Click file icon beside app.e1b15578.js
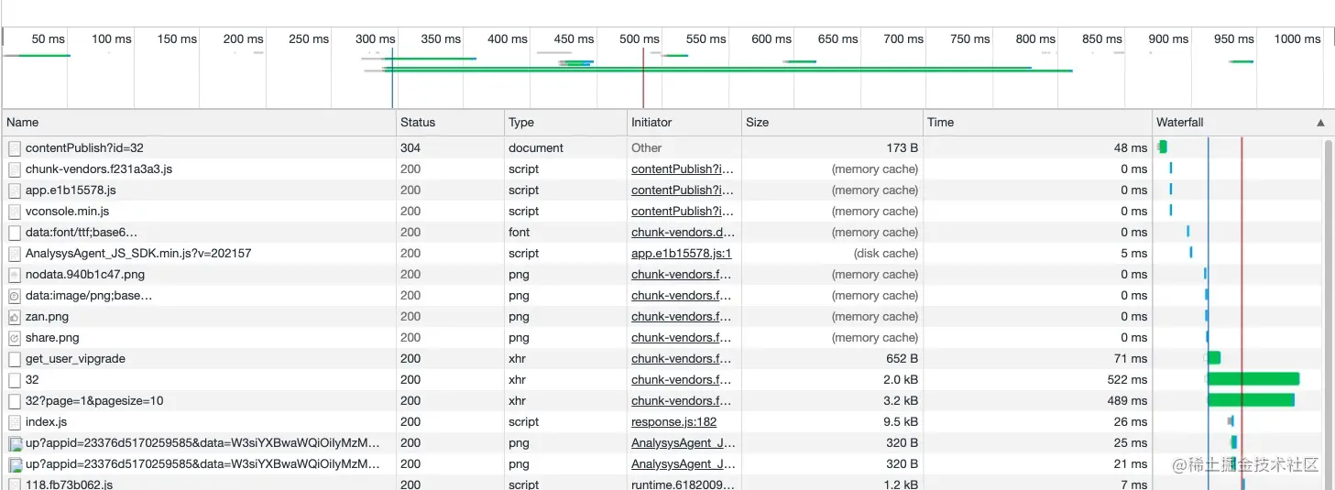1335x490 pixels. tap(15, 190)
